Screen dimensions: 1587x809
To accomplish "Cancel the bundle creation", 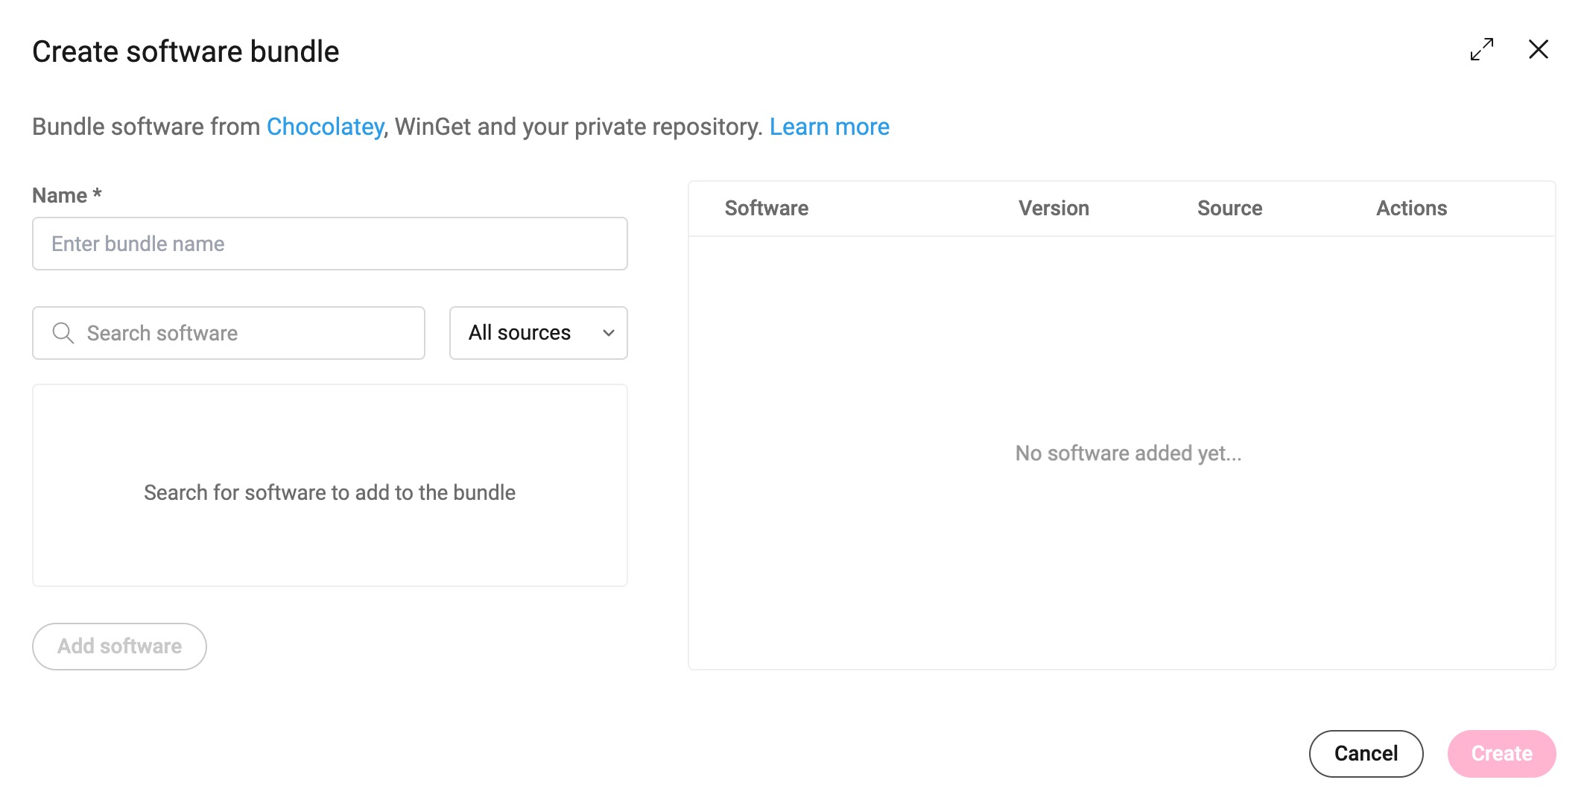I will (1366, 753).
